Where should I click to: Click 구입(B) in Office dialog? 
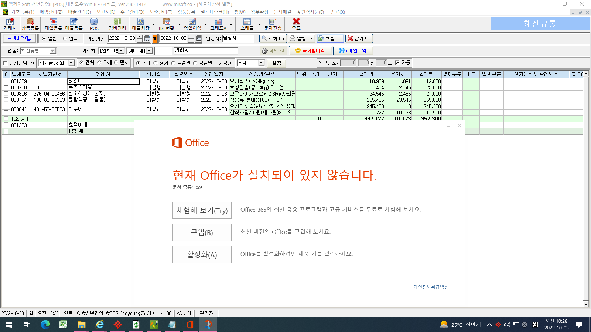(202, 232)
